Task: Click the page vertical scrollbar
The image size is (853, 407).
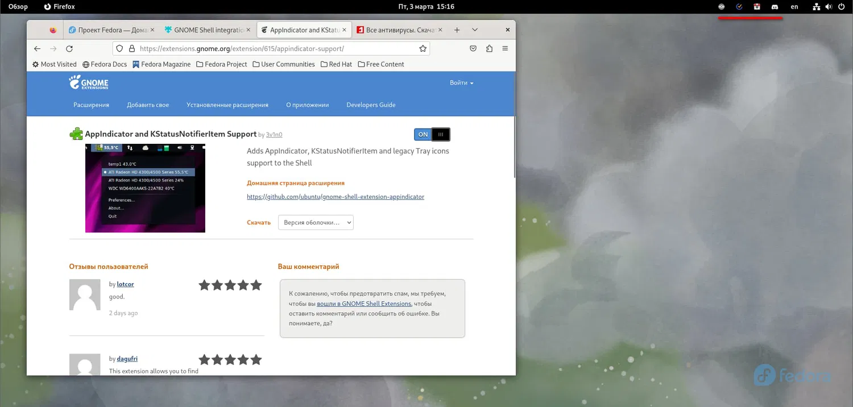Action: (514, 148)
